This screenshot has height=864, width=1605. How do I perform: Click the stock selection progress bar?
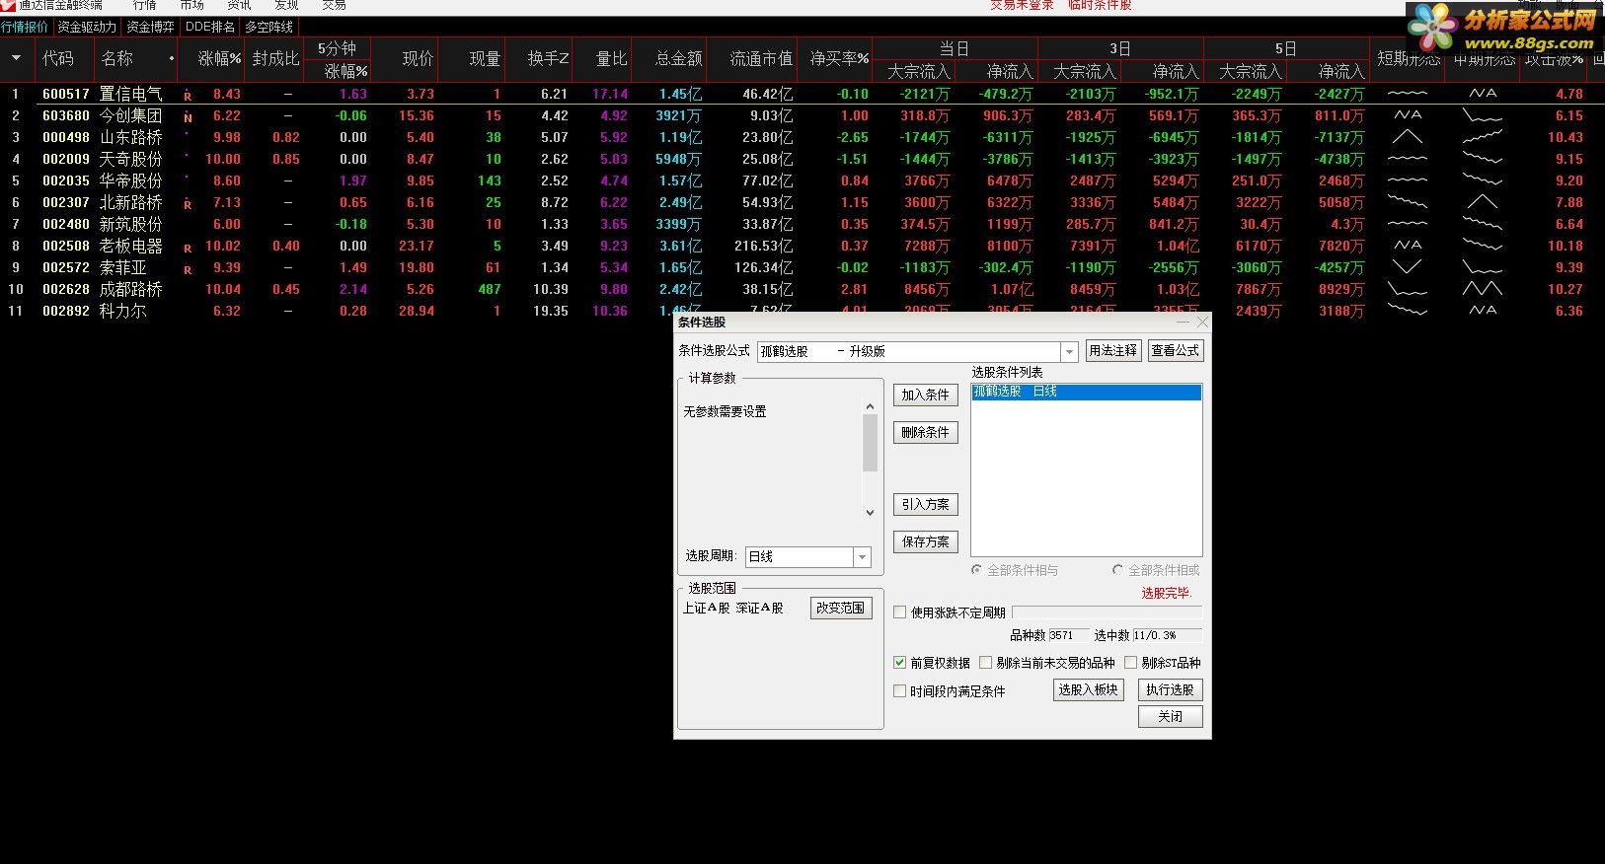click(x=1108, y=612)
